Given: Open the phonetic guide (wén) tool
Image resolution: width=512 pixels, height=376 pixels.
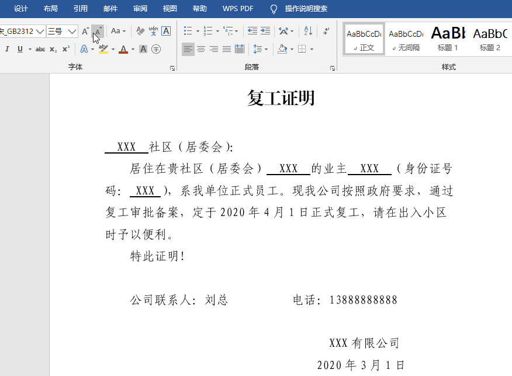Looking at the screenshot, I should click(x=153, y=31).
